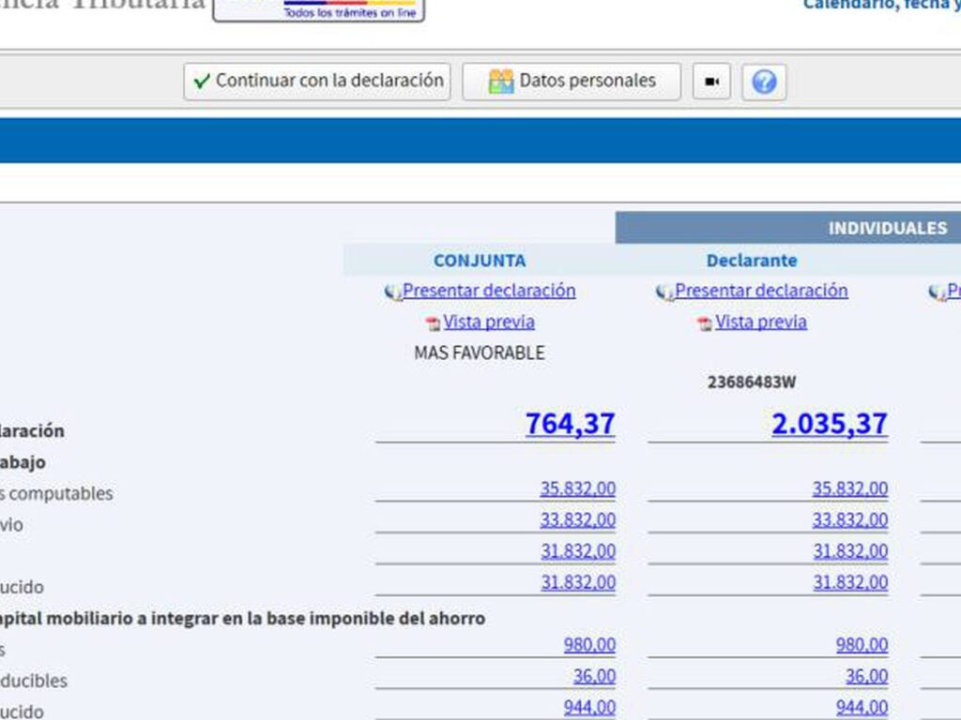Click globe icon beside Conjunta Presentar declaración
Image resolution: width=961 pixels, height=720 pixels.
point(393,292)
